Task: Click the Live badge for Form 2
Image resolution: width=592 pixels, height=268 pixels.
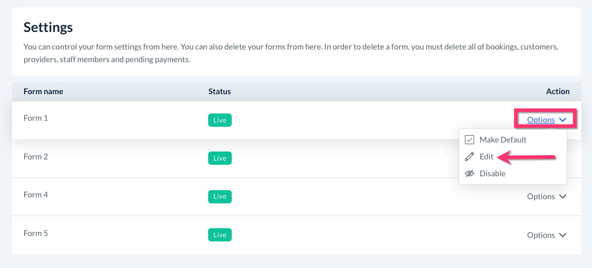Action: [220, 158]
